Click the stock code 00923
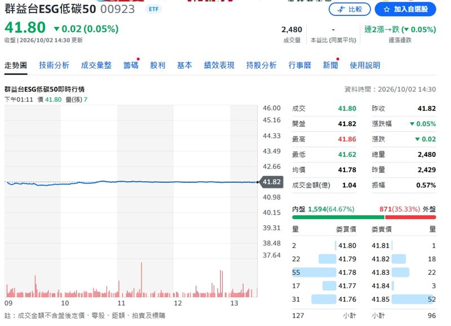451x326 pixels. click(118, 9)
